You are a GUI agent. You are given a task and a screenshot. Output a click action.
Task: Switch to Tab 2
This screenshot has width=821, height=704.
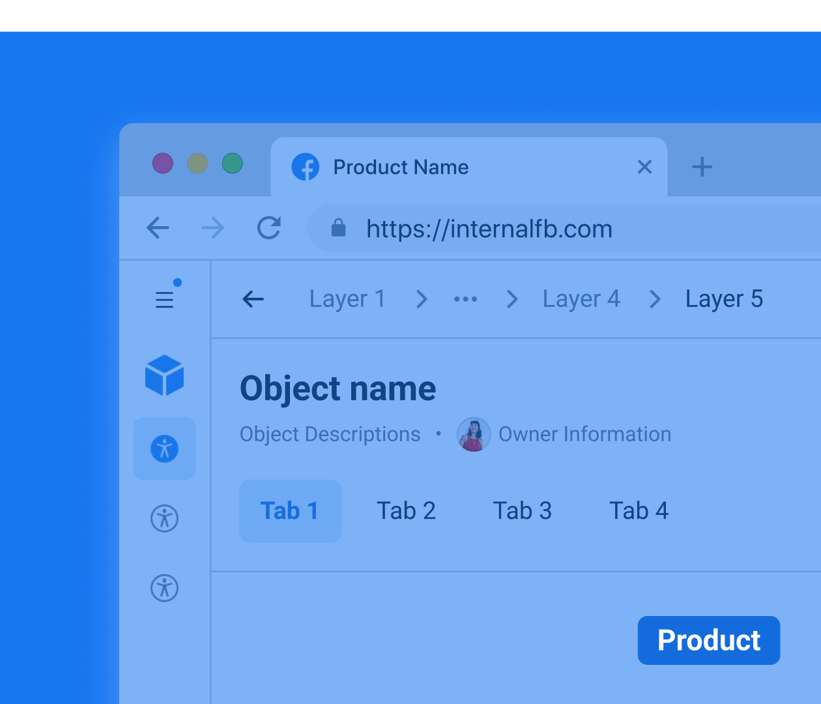(x=406, y=511)
